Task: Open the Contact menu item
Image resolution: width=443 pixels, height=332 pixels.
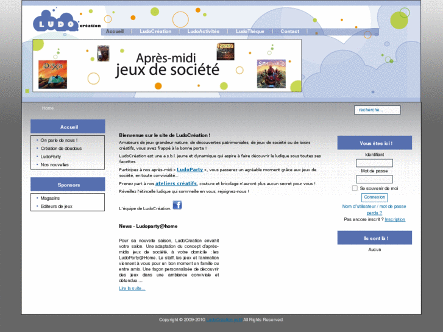Action: 289,31
